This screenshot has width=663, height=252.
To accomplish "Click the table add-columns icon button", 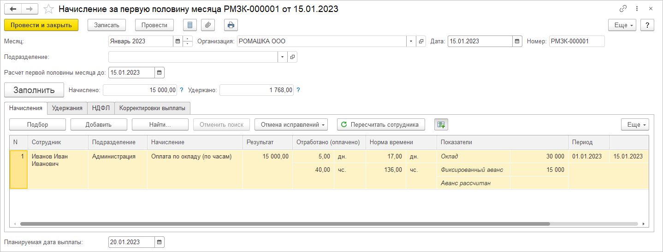I will (x=441, y=124).
